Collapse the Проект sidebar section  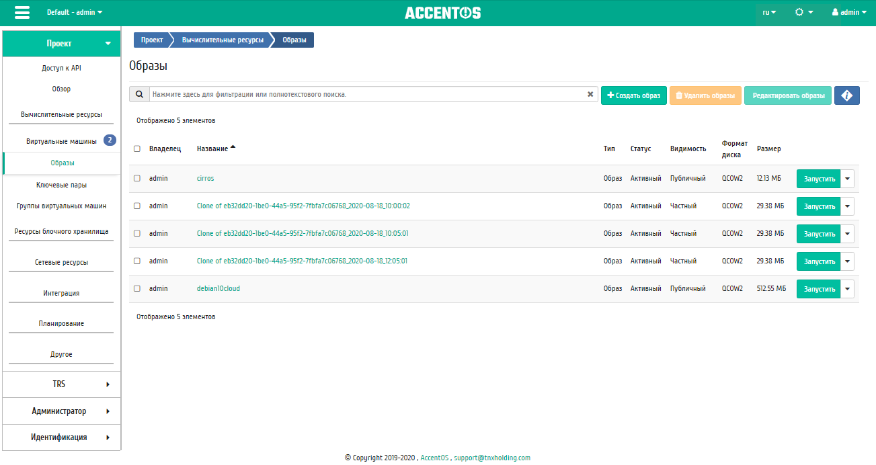tap(61, 44)
